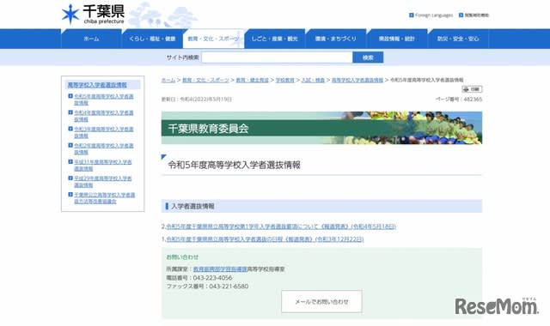Image resolution: width=550 pixels, height=326 pixels.
Task: Open sidebar link 平成31年度高等学校入学者選抜情報
Action: [x=103, y=166]
